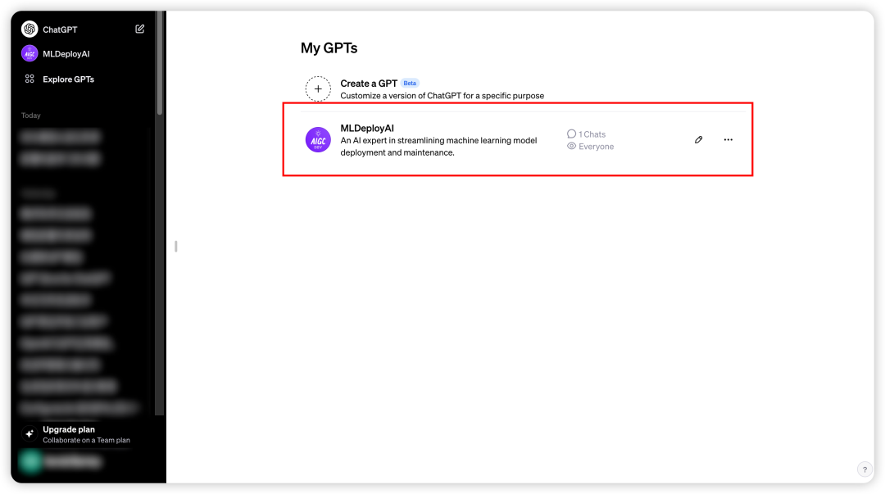
Task: Start a new chat with compose icon
Action: [139, 29]
